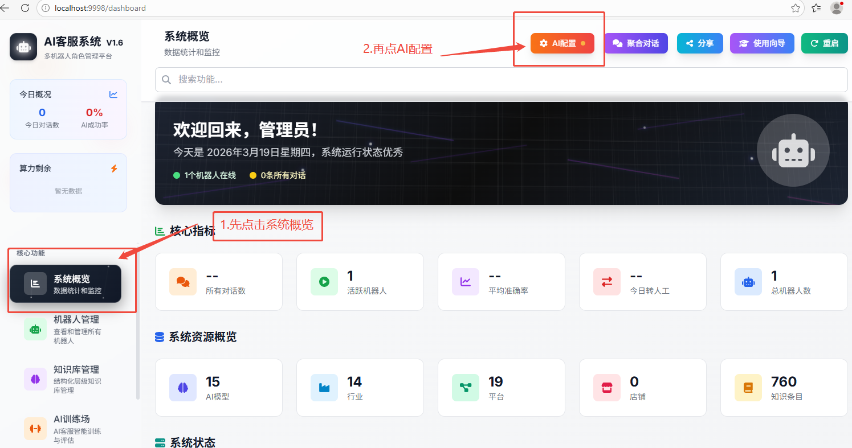Click the 店铺 store icon
Screen dimensions: 852x448
coord(607,388)
